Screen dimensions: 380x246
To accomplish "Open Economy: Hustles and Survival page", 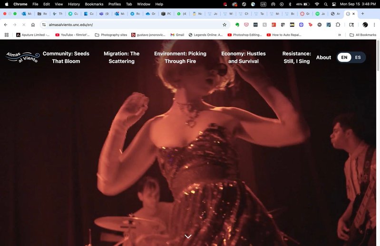I will pyautogui.click(x=244, y=58).
